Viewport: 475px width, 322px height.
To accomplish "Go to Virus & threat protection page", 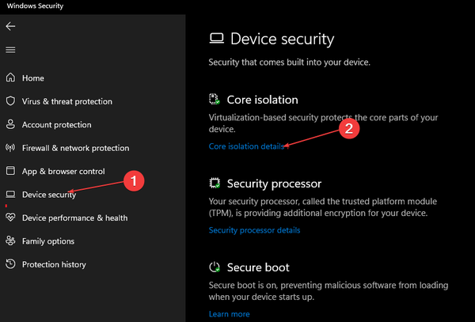I will pyautogui.click(x=66, y=101).
